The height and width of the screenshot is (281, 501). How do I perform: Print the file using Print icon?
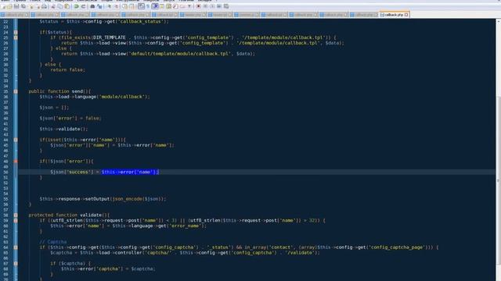(x=44, y=6)
